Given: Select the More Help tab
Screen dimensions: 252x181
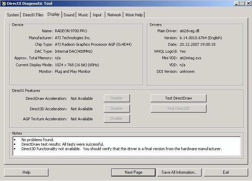Looking at the screenshot, I should click(x=134, y=15).
